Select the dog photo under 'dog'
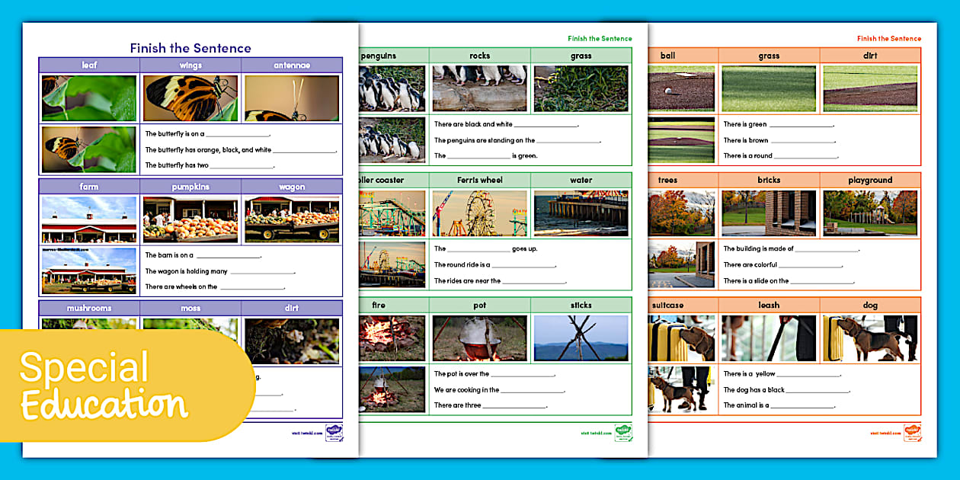The height and width of the screenshot is (480, 960). pyautogui.click(x=870, y=338)
